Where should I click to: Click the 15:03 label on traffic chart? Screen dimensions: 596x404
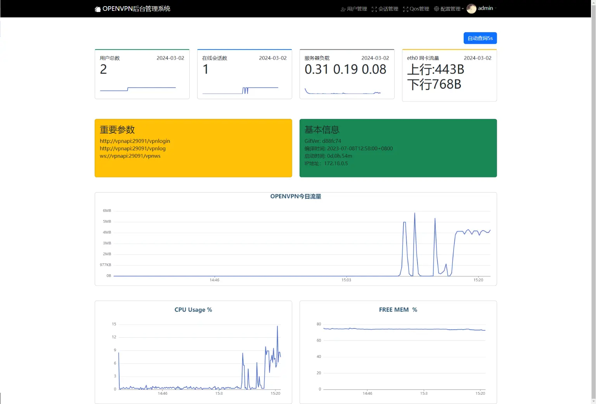click(346, 280)
